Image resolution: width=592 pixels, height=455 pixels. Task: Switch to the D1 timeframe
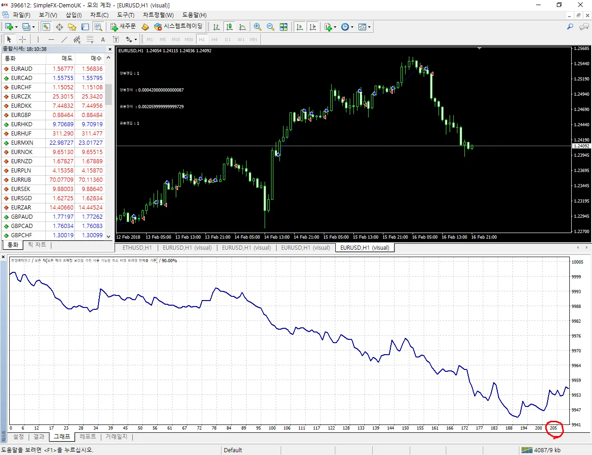pyautogui.click(x=228, y=39)
